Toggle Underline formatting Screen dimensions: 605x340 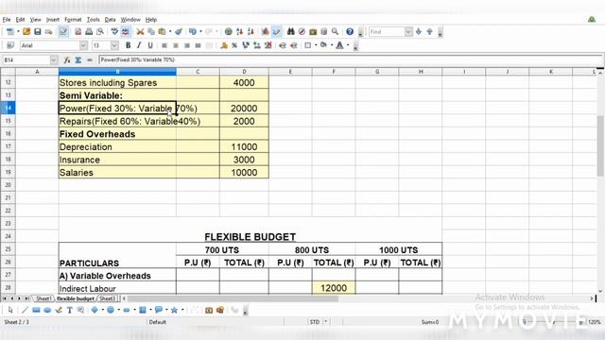(150, 45)
